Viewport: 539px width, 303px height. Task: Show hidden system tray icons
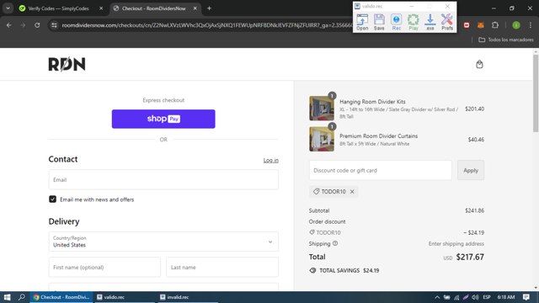437,297
